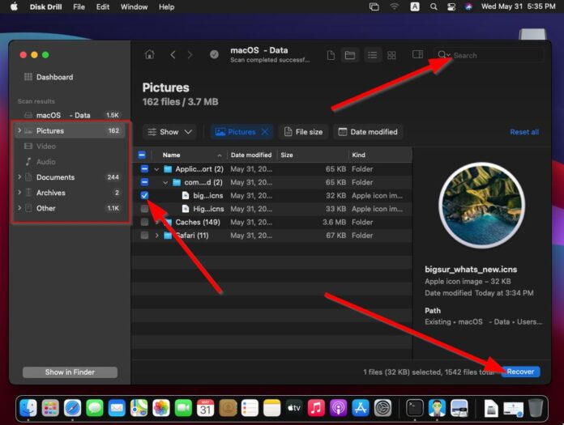This screenshot has width=564, height=425.
Task: Select Pictures category in sidebar
Action: point(71,130)
